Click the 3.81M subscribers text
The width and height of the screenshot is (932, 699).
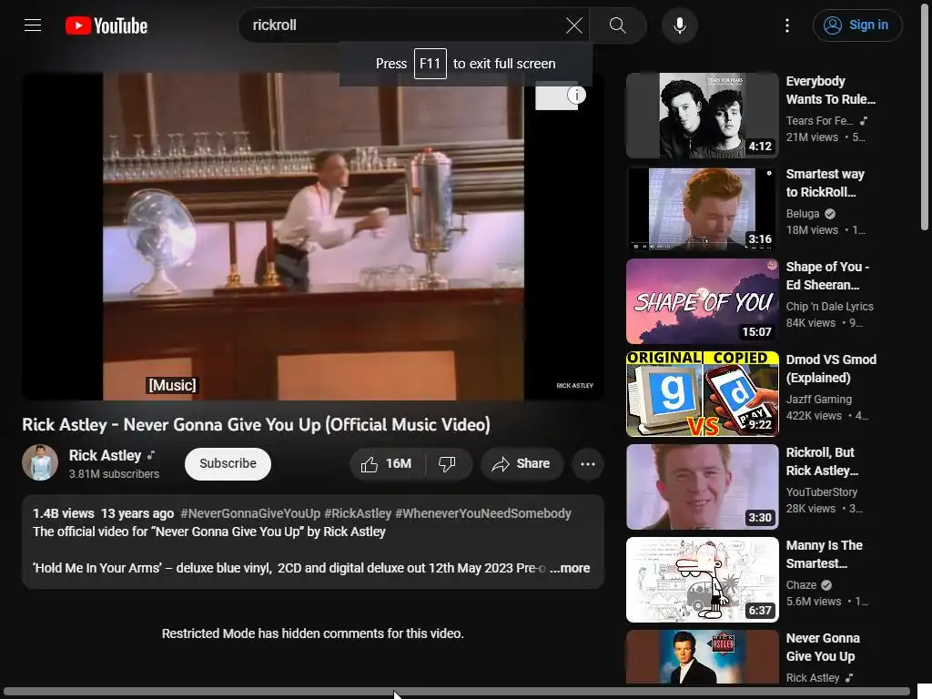point(114,473)
